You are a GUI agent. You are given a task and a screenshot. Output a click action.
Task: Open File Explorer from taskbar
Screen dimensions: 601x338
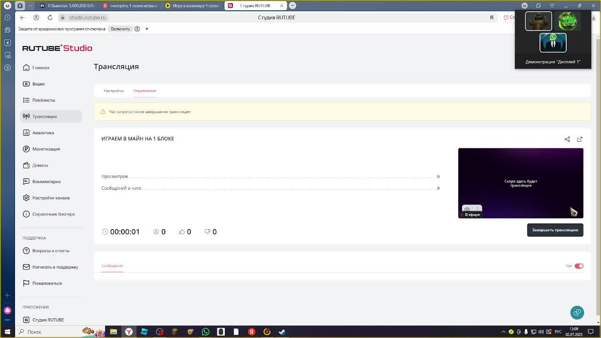coord(114,332)
